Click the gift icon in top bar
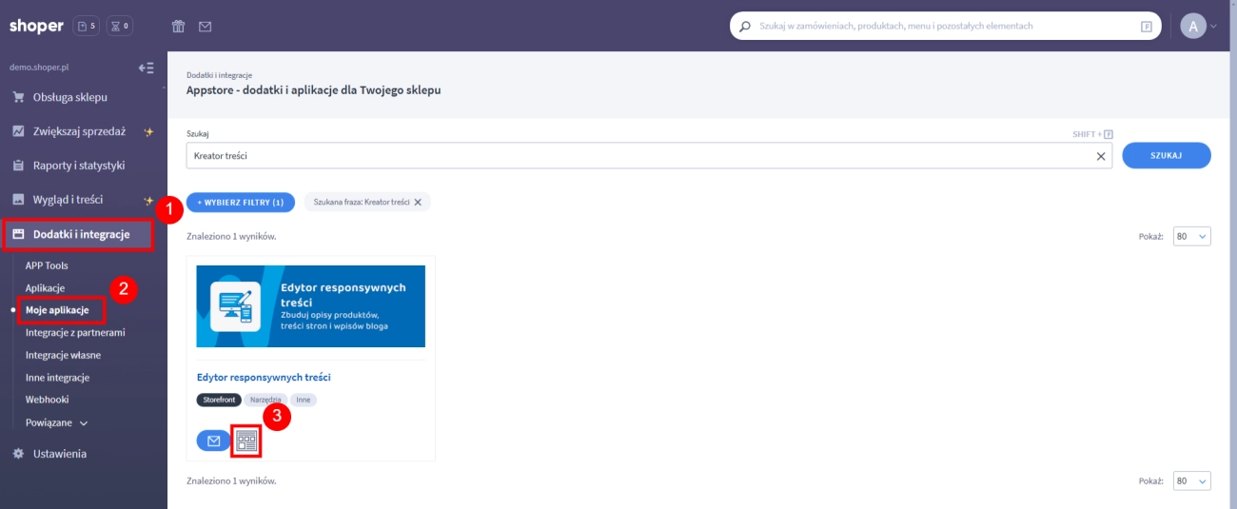The width and height of the screenshot is (1237, 509). [x=178, y=27]
